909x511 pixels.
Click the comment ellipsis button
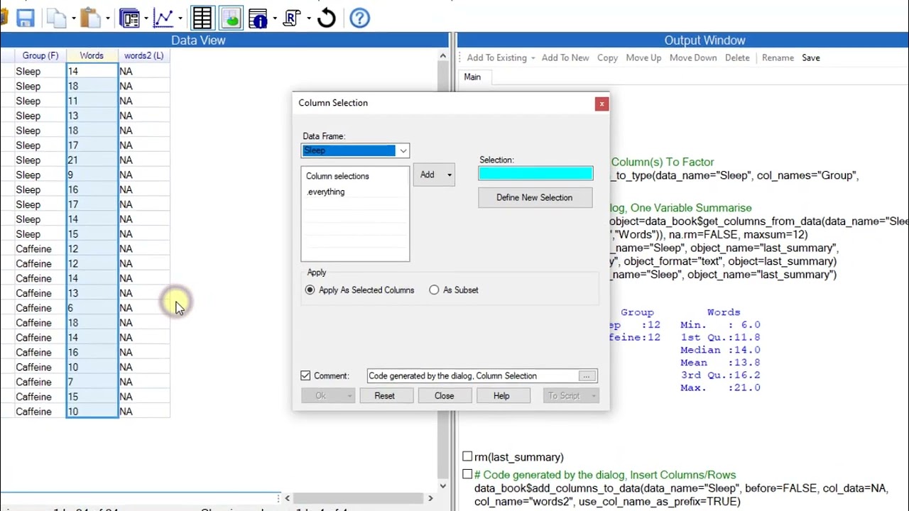(587, 376)
